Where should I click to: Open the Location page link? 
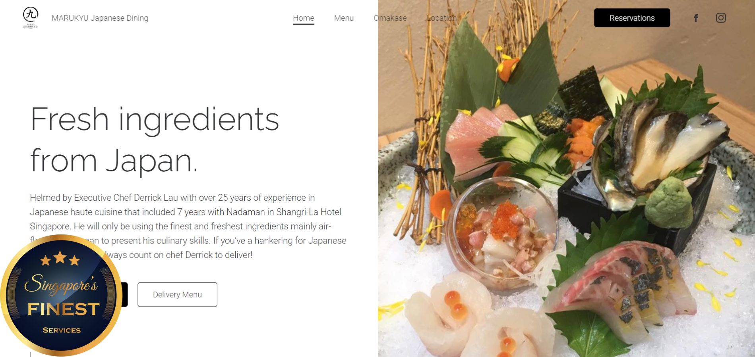[x=441, y=18]
